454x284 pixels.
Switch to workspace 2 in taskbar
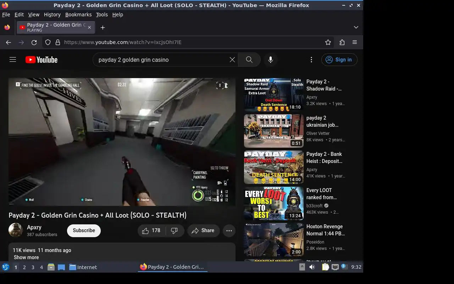(x=24, y=267)
